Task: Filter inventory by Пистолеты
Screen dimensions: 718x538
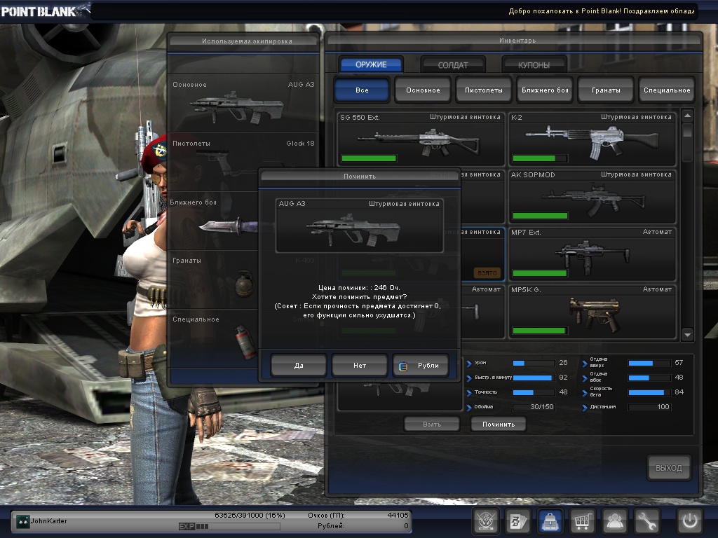Action: coord(484,90)
